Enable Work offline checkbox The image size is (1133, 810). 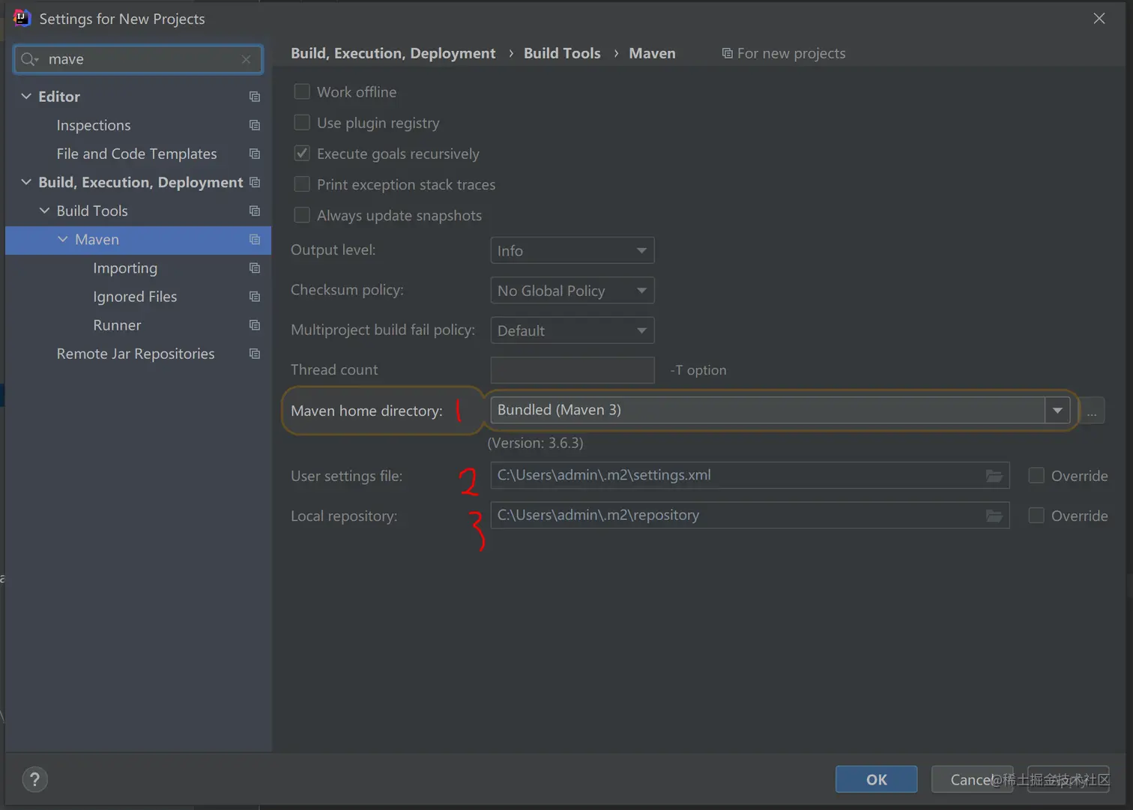[302, 91]
